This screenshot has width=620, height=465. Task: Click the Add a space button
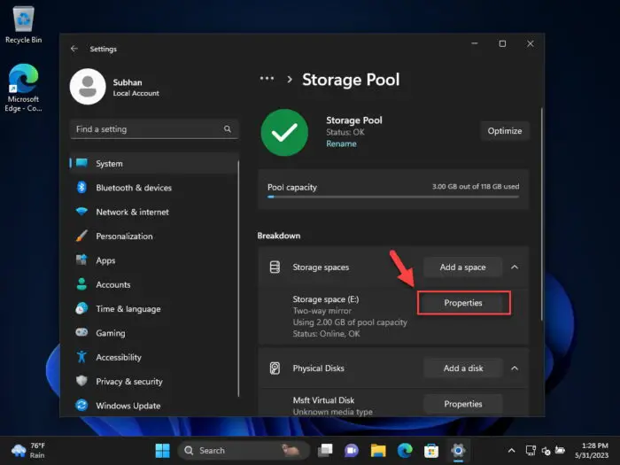pos(462,267)
